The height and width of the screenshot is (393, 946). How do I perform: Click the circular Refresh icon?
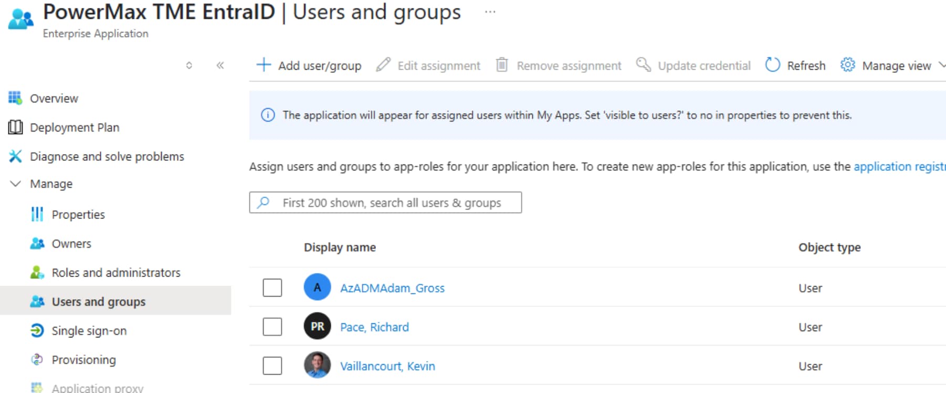772,65
